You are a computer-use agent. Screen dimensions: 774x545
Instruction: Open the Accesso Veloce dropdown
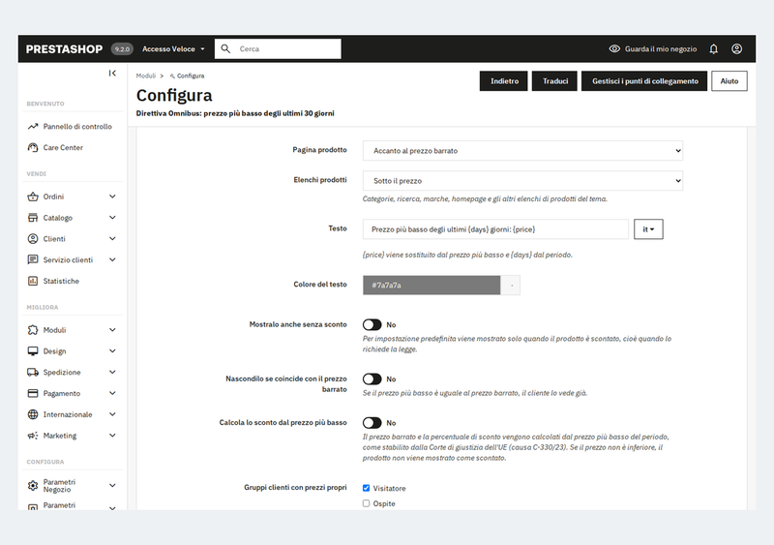(x=173, y=49)
